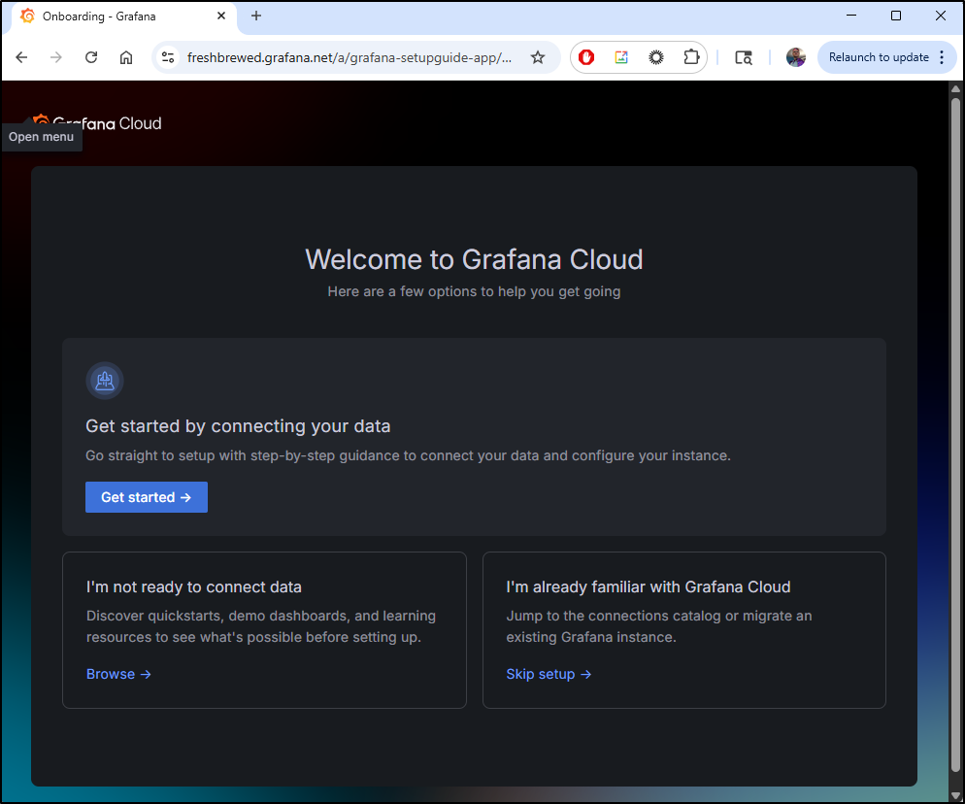The width and height of the screenshot is (965, 804).
Task: Click the Grafana Cloud logo
Action: pyautogui.click(x=98, y=122)
